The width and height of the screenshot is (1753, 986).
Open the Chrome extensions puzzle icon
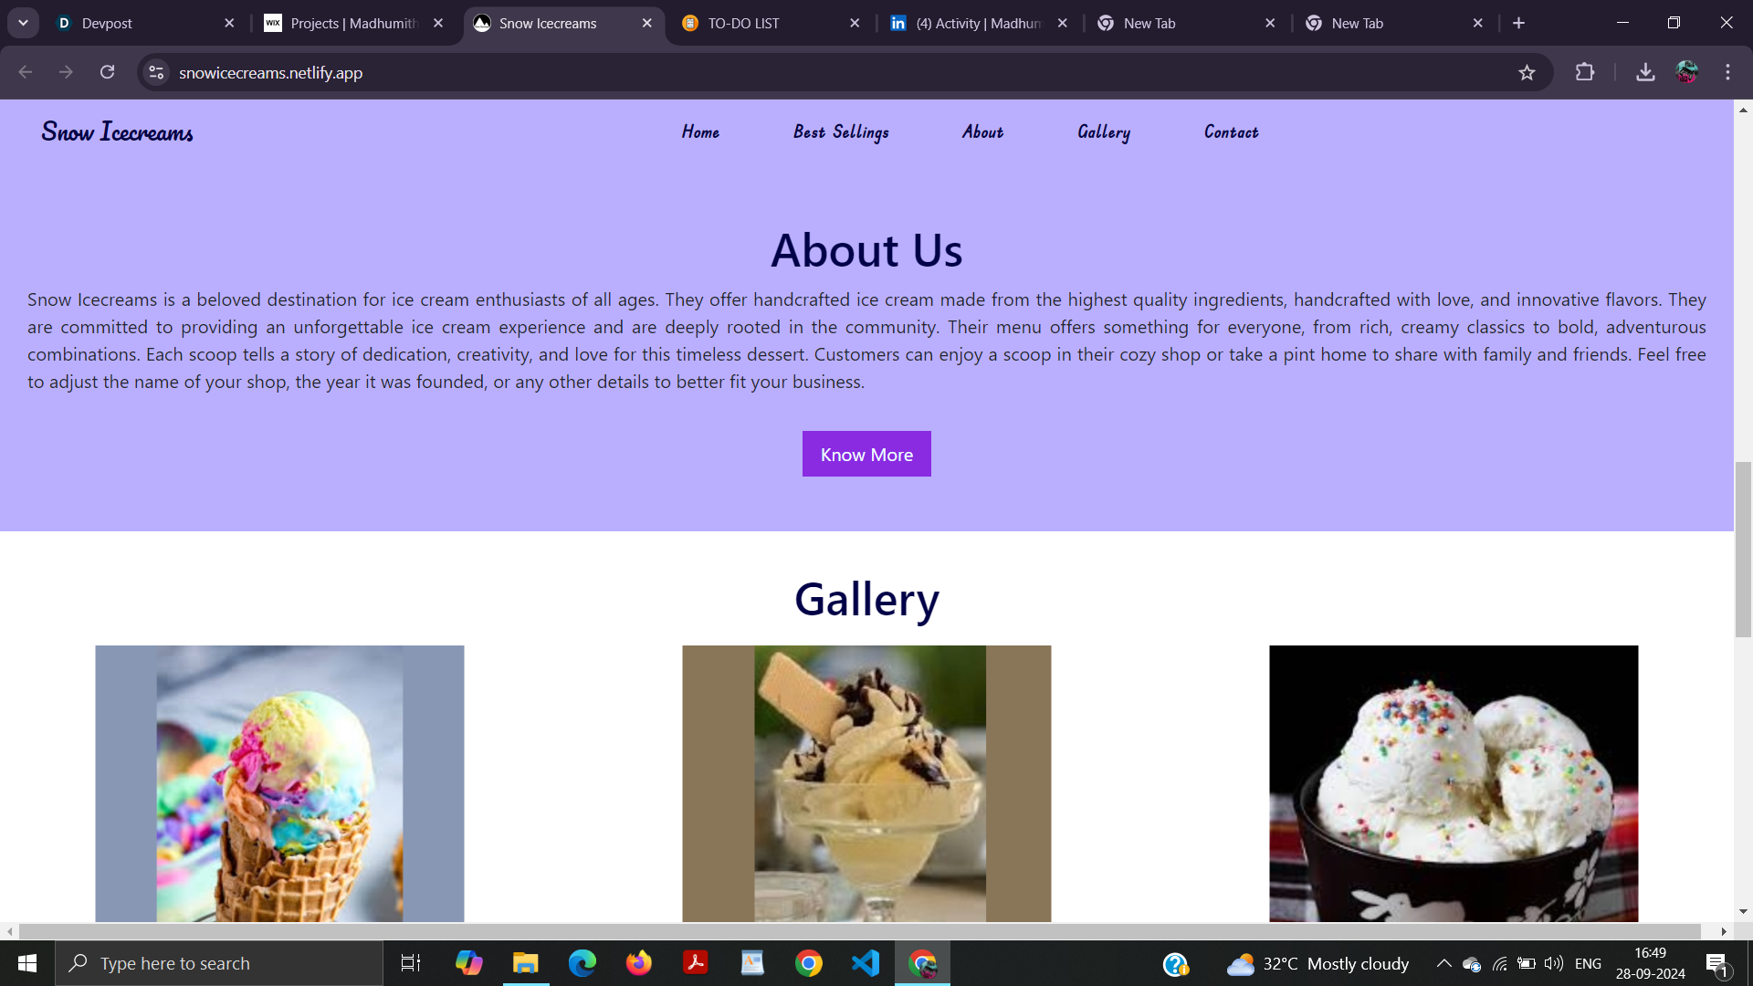[1585, 72]
